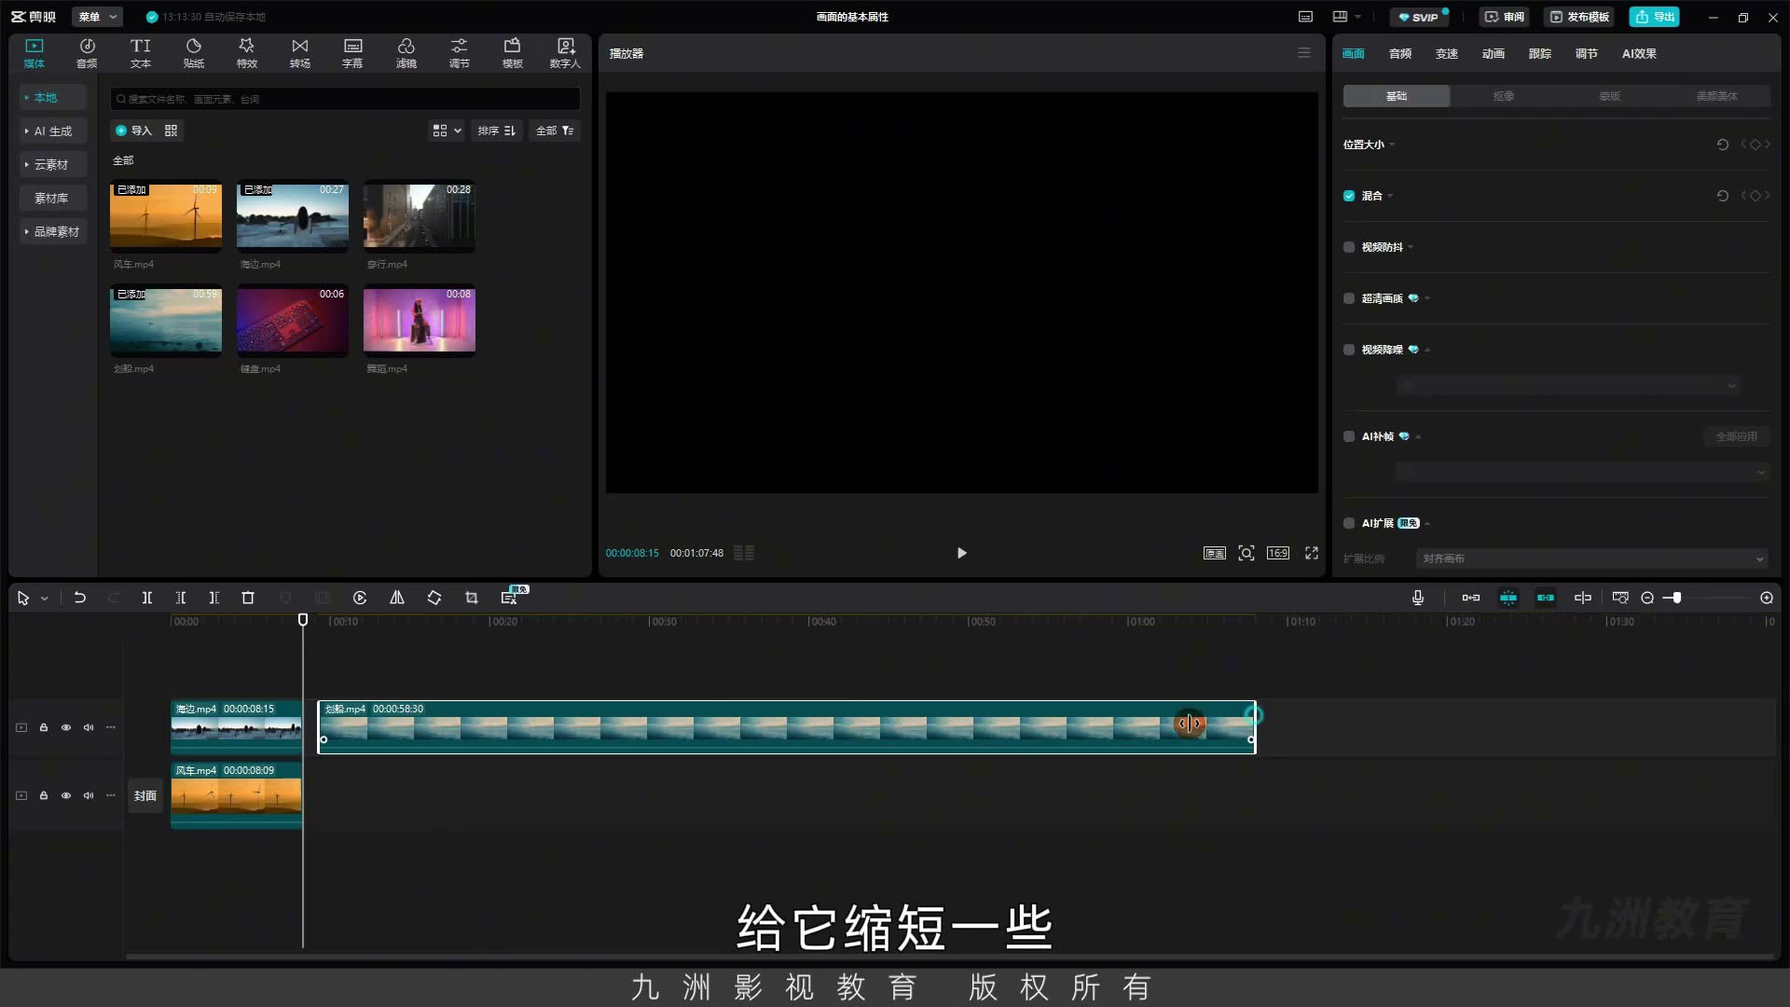Click the grid icon beside 导入

tap(172, 131)
